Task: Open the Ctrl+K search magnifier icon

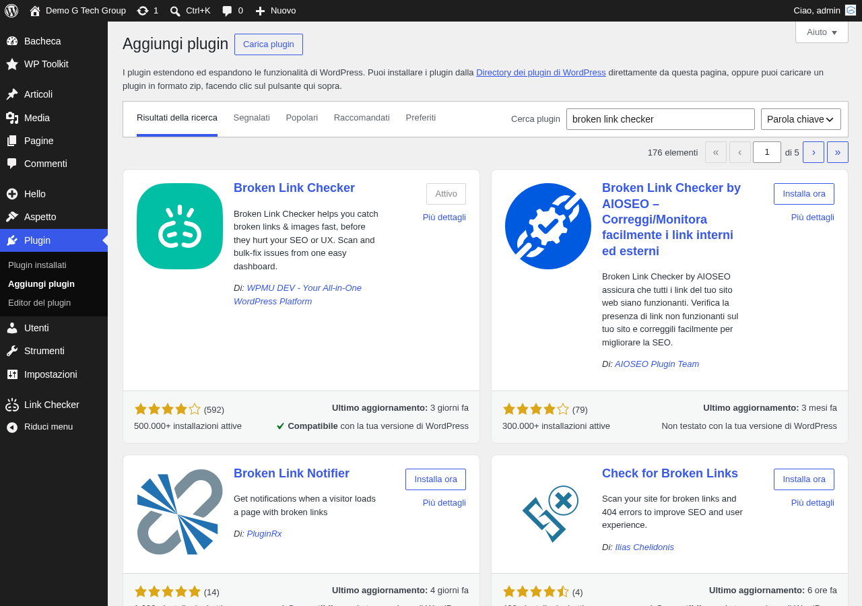Action: (x=175, y=11)
